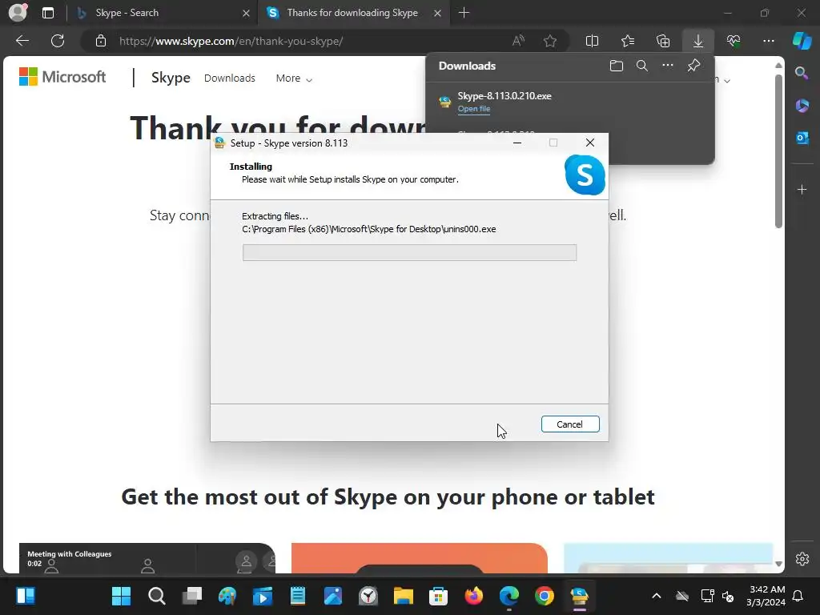
Task: Pin the Downloads panel
Action: click(694, 66)
